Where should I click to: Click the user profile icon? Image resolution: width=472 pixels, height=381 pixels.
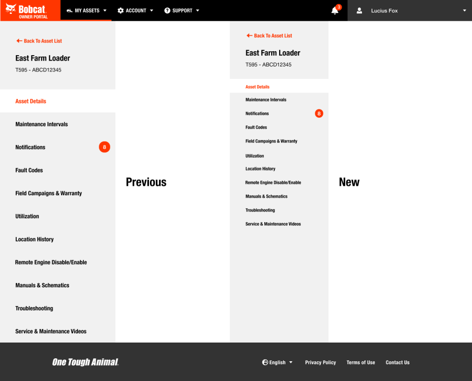click(x=359, y=10)
